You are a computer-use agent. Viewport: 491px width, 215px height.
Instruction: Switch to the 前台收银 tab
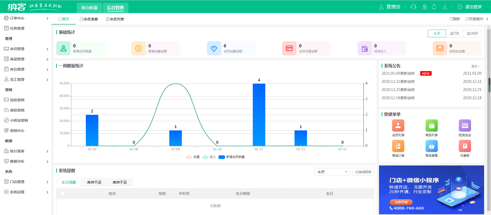tap(89, 8)
